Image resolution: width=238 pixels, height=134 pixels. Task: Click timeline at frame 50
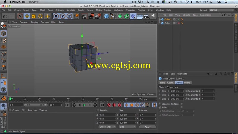83,99
